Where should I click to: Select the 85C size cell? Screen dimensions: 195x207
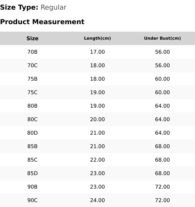pos(32,160)
